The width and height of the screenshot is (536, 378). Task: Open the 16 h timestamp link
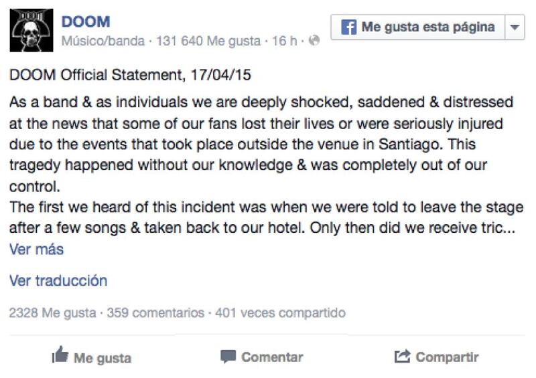[x=284, y=41]
